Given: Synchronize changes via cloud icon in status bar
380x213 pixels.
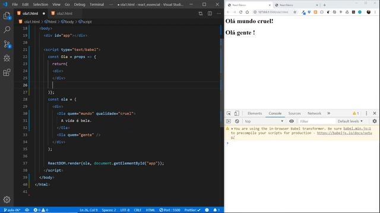Looking at the screenshot, I should 27,210.
